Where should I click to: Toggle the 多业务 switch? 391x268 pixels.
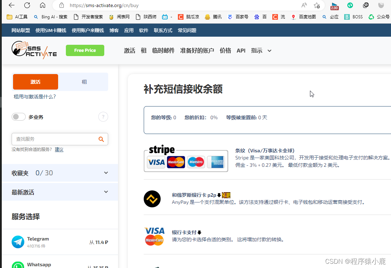point(18,117)
